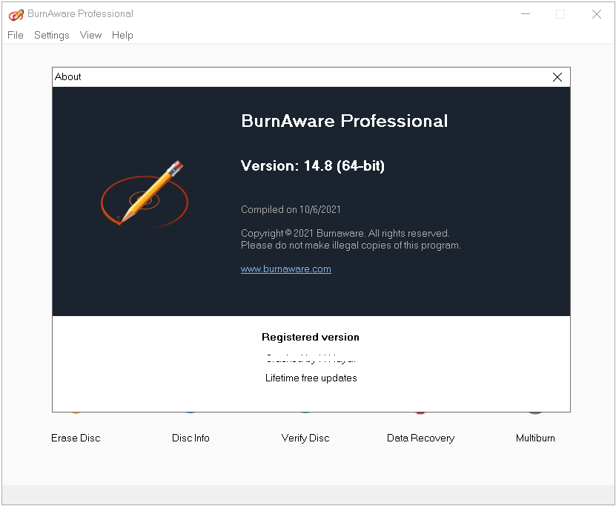616x506 pixels.
Task: Close the About dialog
Action: (557, 77)
